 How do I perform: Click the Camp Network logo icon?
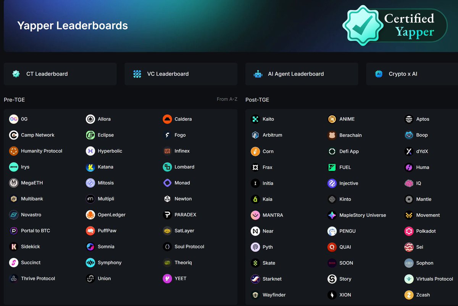(x=14, y=135)
